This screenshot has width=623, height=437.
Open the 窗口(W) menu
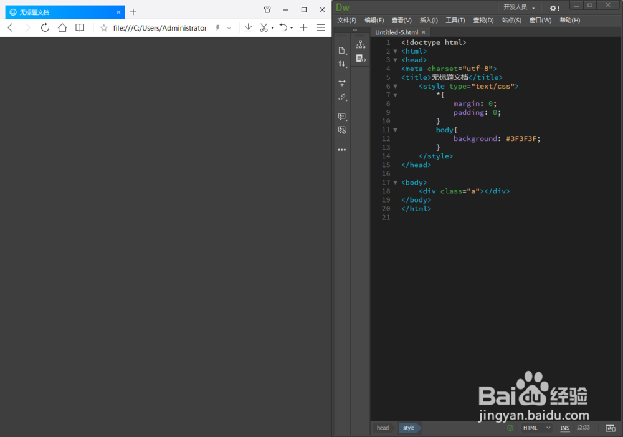(540, 21)
